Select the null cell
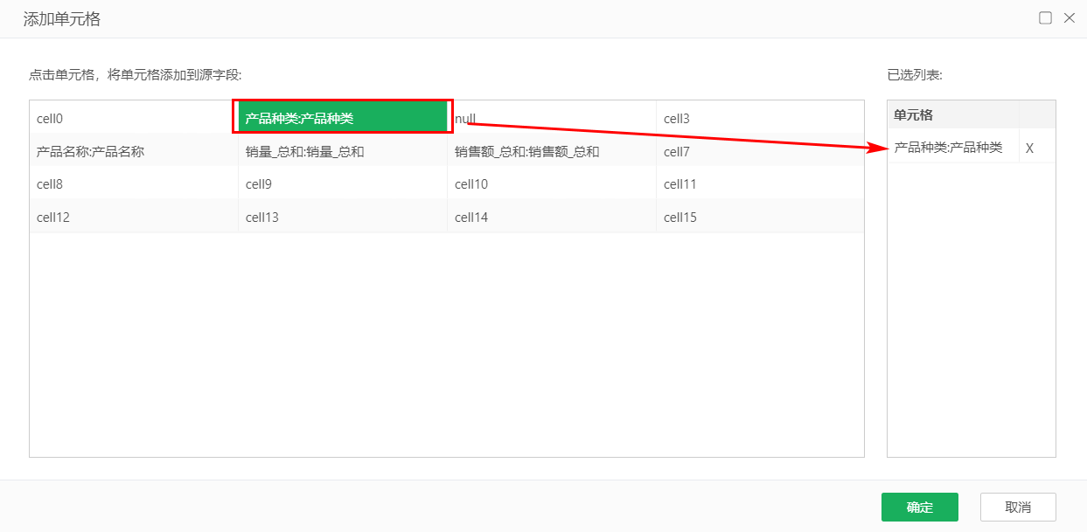Viewport: 1087px width, 532px height. tap(551, 118)
